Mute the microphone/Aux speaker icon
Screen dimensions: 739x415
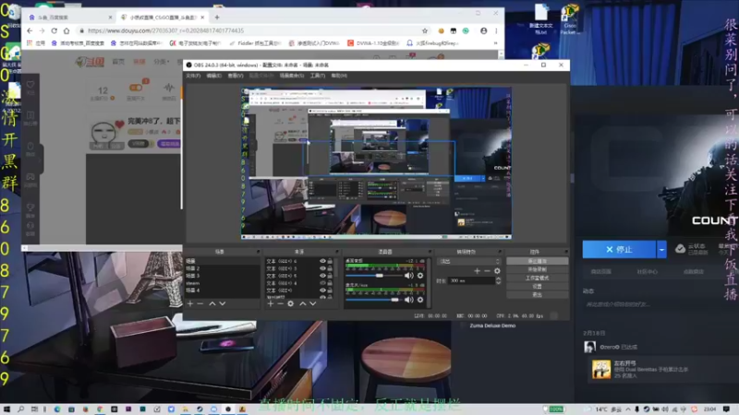point(408,299)
